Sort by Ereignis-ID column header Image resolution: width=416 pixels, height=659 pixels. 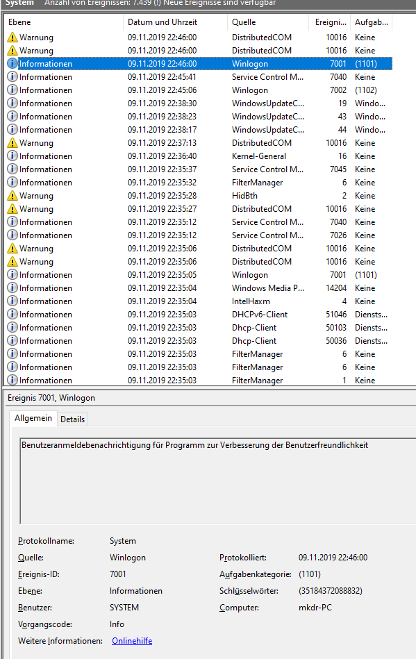(x=331, y=22)
